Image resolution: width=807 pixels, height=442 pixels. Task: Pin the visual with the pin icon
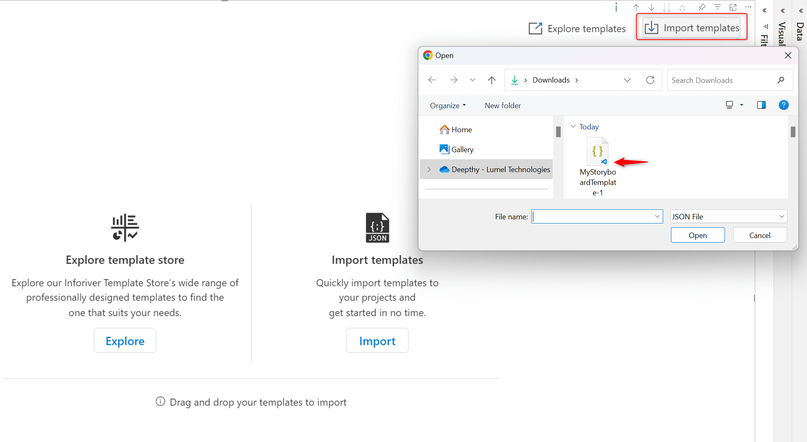click(702, 7)
